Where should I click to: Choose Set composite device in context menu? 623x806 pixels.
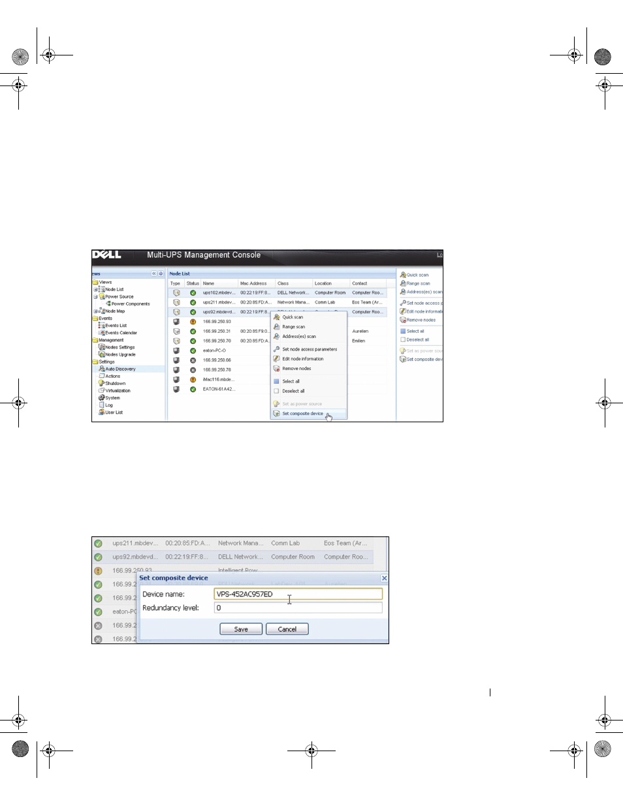pyautogui.click(x=308, y=414)
